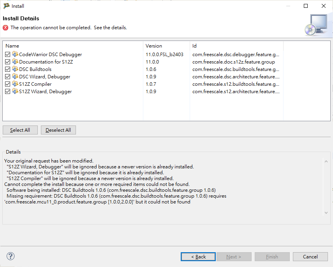Click version 1.0.6 of DSC Buildtools
Viewport: 333px width, 267px height.
151,69
